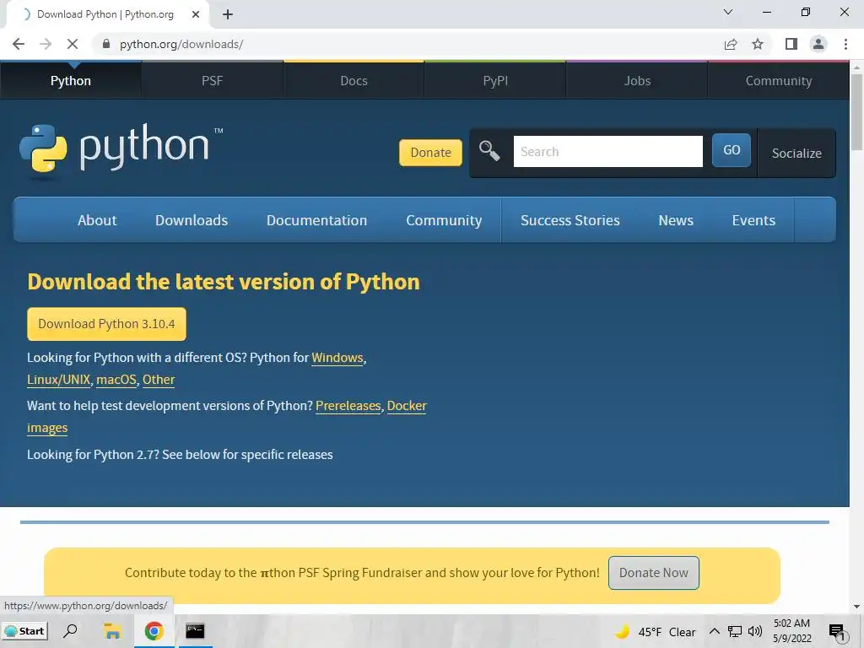The height and width of the screenshot is (648, 864).
Task: Click the GO search button
Action: (732, 150)
